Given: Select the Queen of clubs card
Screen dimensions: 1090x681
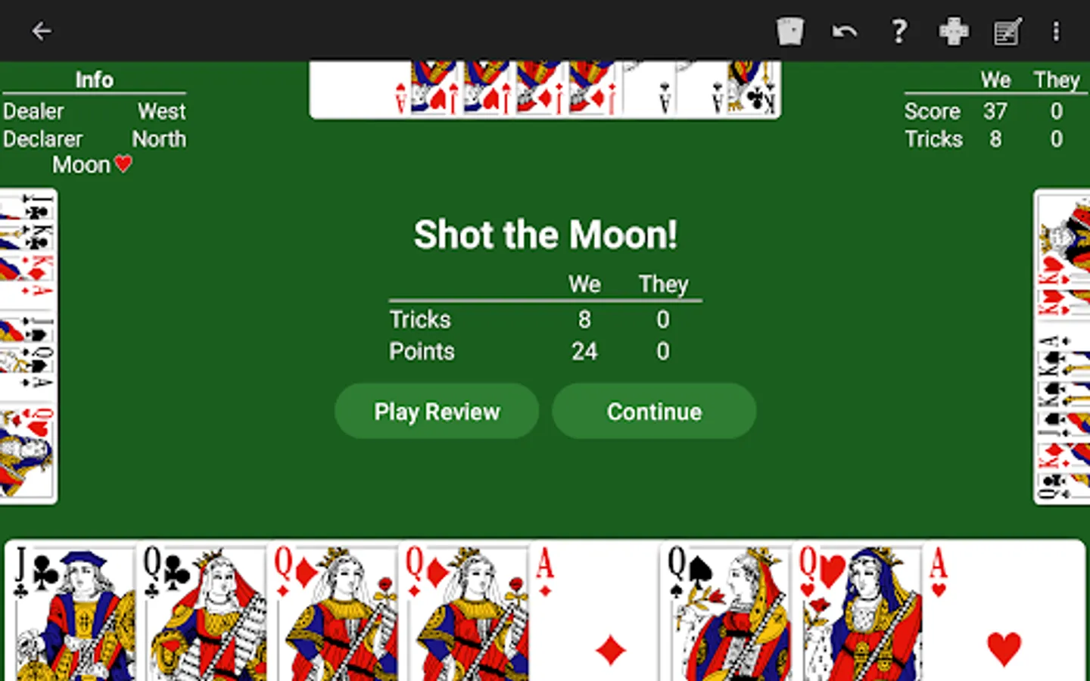Looking at the screenshot, I should 202,611.
